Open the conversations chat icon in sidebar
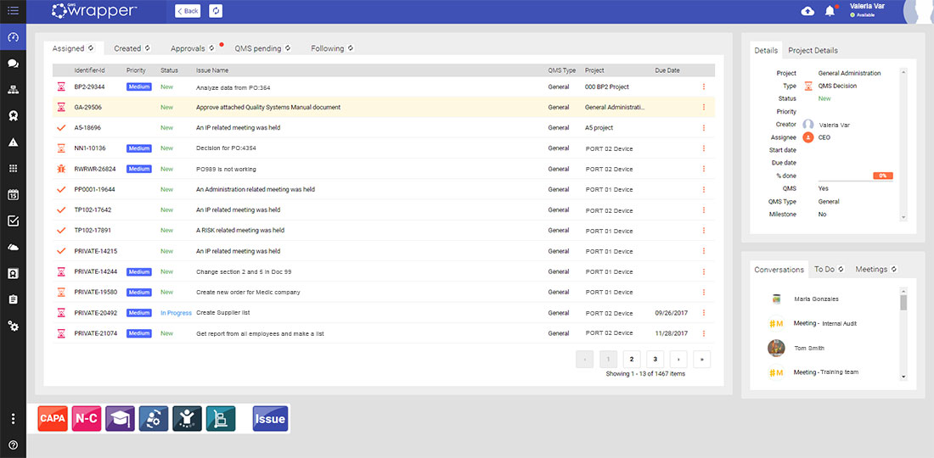Image resolution: width=934 pixels, height=458 pixels. 13,64
